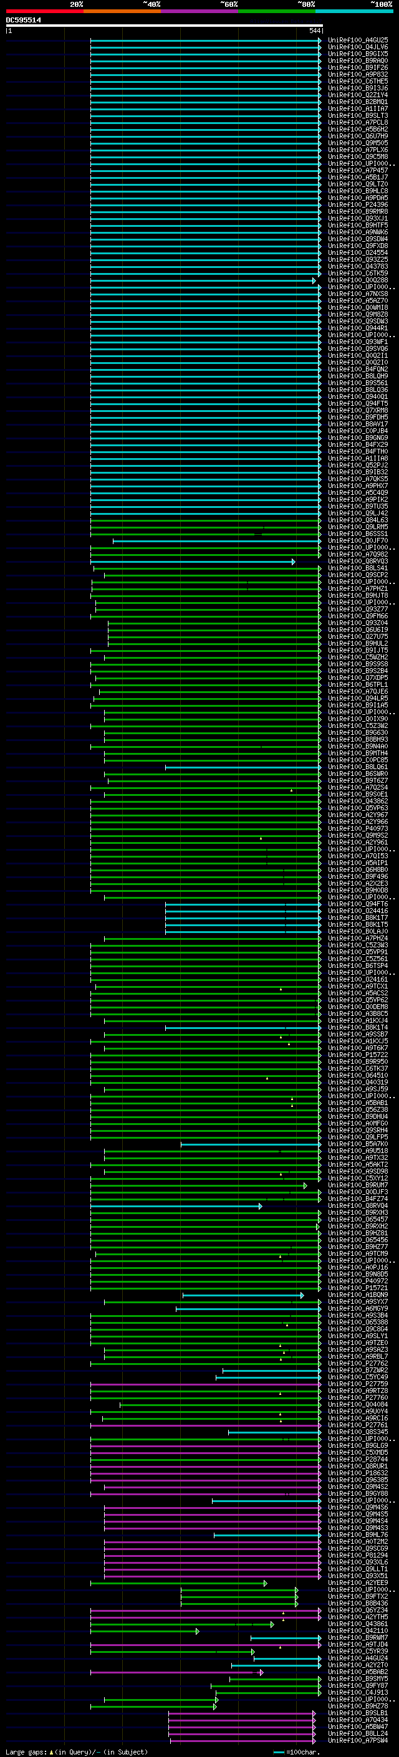
Task: Click the DC595514 query sequence name
Action: pyautogui.click(x=23, y=21)
